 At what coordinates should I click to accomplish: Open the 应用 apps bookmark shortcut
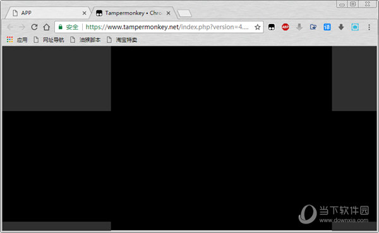pyautogui.click(x=17, y=40)
